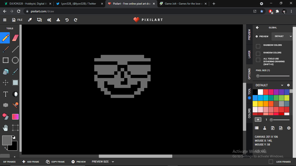
Task: Choose the Brush tool
Action: [6, 49]
